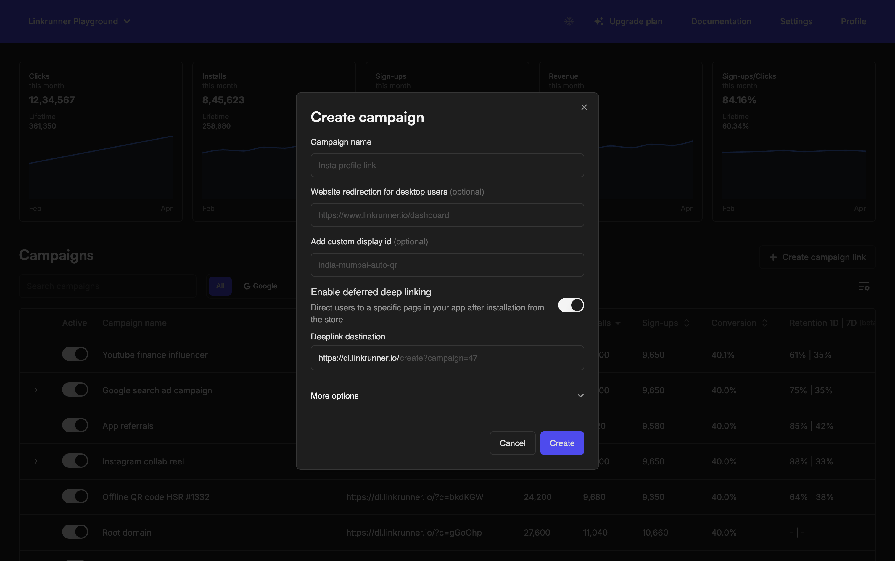Screen dimensions: 895x561
Task: Click the sparkle icon beside Upgrade plan
Action: (x=599, y=21)
